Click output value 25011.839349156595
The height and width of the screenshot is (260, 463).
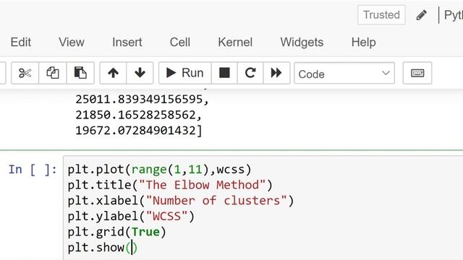pos(142,100)
